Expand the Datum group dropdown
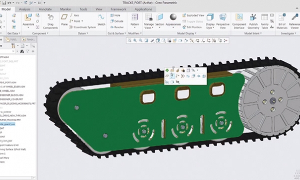This screenshot has width=300, height=180. (x=83, y=33)
